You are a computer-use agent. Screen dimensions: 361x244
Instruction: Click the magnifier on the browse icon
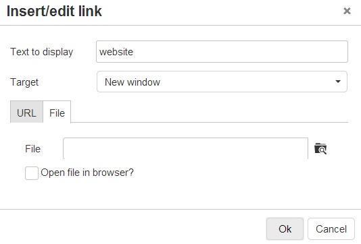point(322,150)
